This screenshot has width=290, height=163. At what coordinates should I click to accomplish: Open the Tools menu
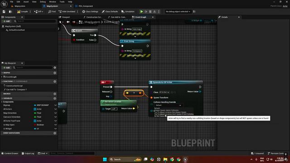click(x=62, y=2)
